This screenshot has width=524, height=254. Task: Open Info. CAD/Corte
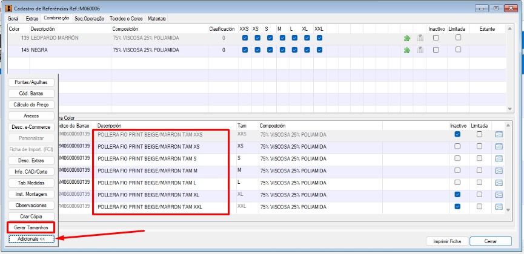click(32, 172)
